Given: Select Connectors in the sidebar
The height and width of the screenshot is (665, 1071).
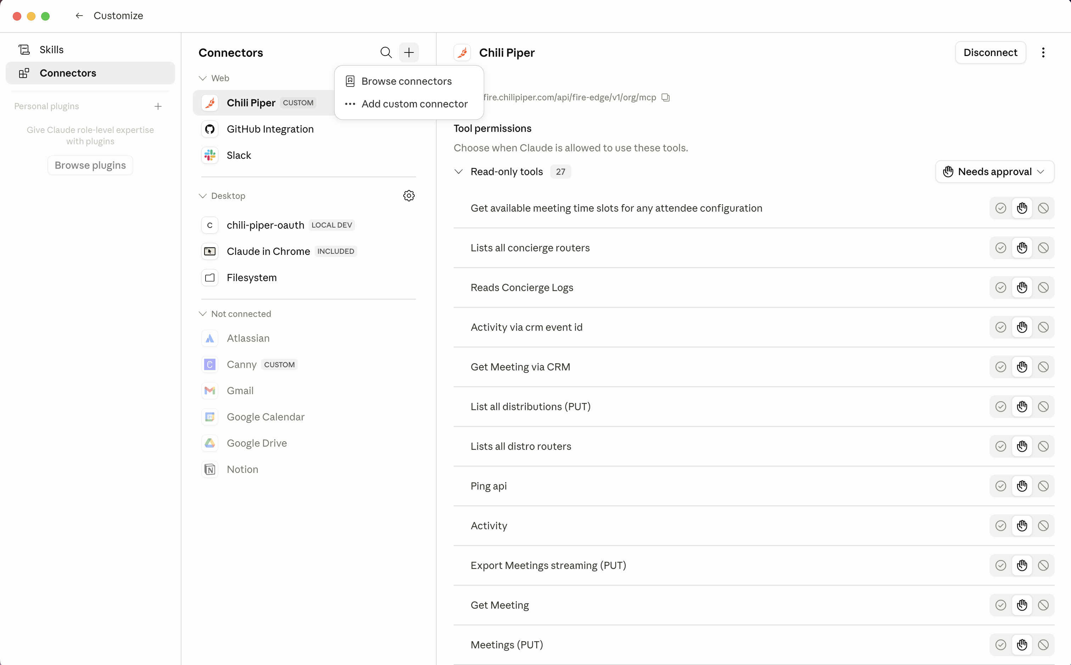Looking at the screenshot, I should [x=90, y=73].
